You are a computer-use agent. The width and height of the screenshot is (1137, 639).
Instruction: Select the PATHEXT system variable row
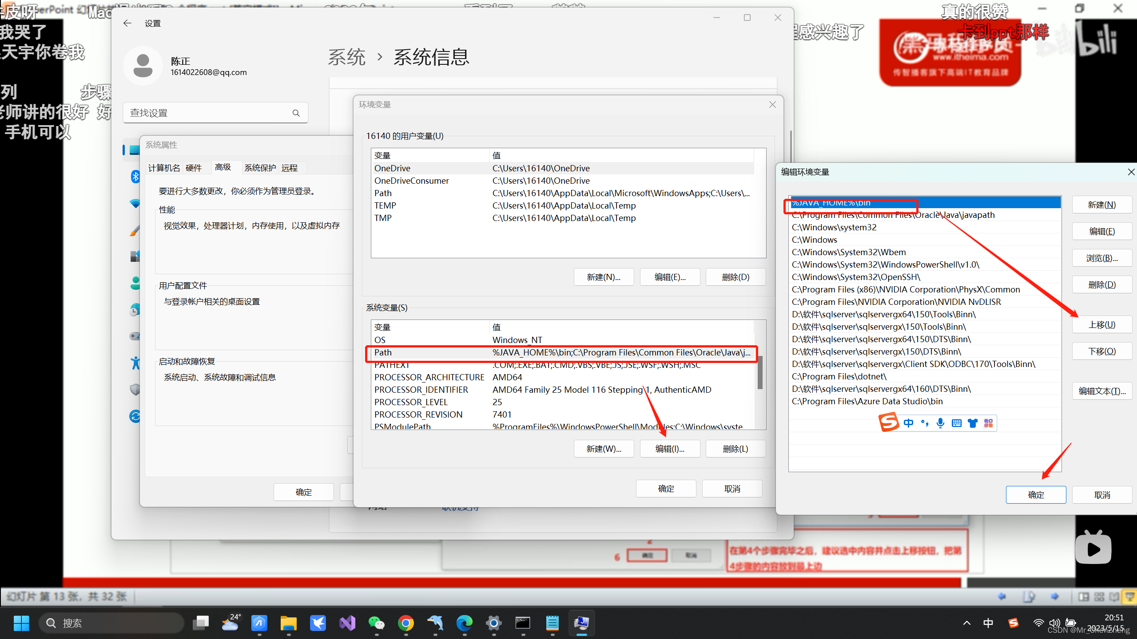click(x=563, y=365)
